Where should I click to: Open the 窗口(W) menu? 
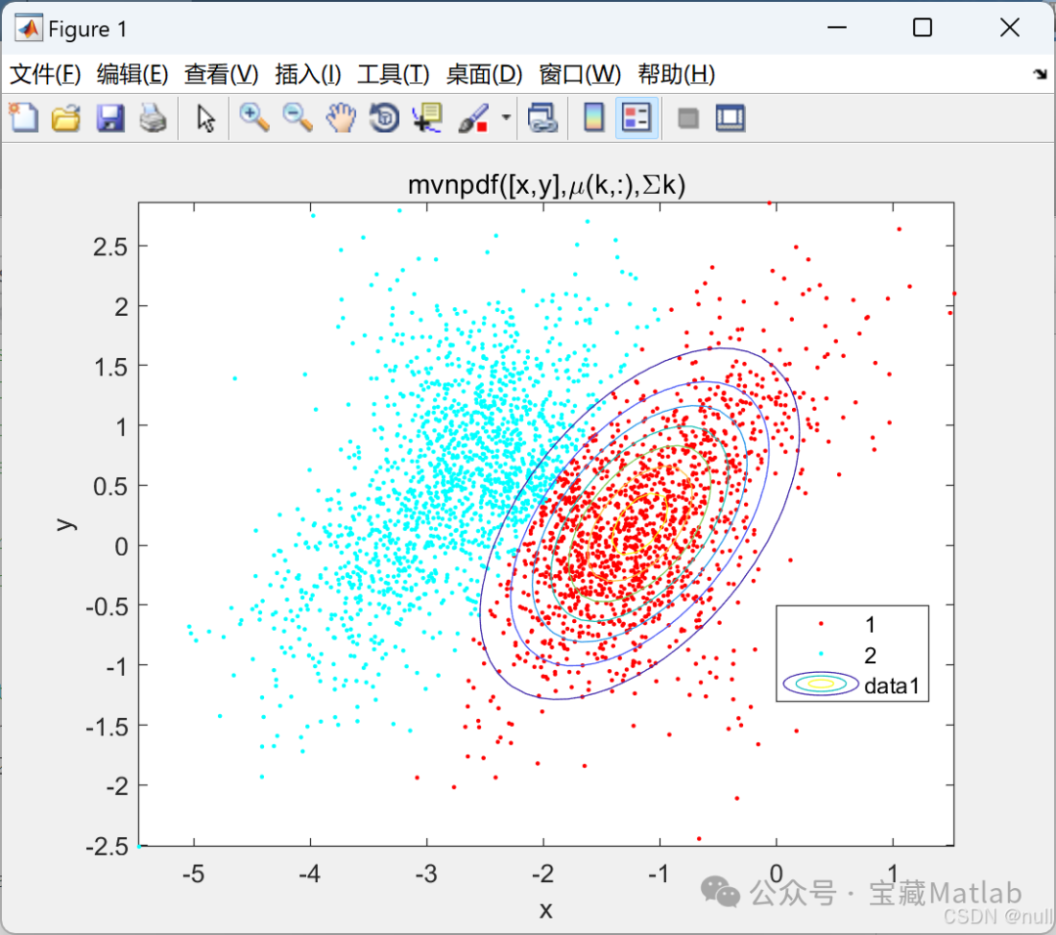579,74
